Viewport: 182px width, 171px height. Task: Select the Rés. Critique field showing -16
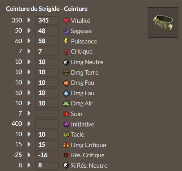tap(47, 155)
